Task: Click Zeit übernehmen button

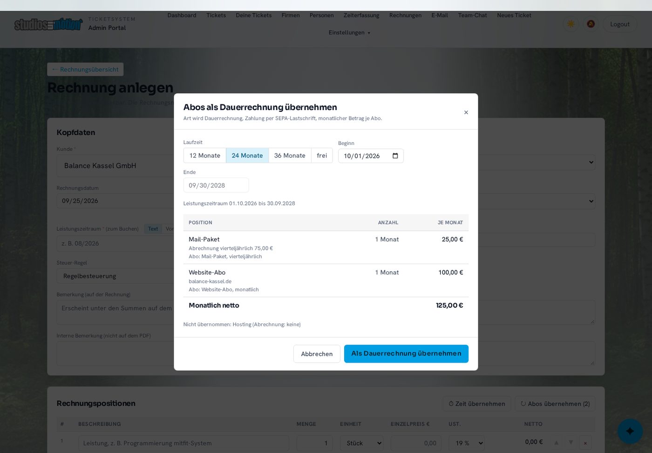Action: point(477,404)
